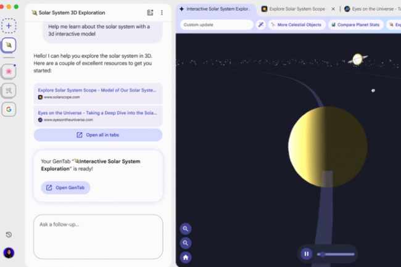Click Open all in tabs button
The height and width of the screenshot is (267, 401).
[x=98, y=135]
